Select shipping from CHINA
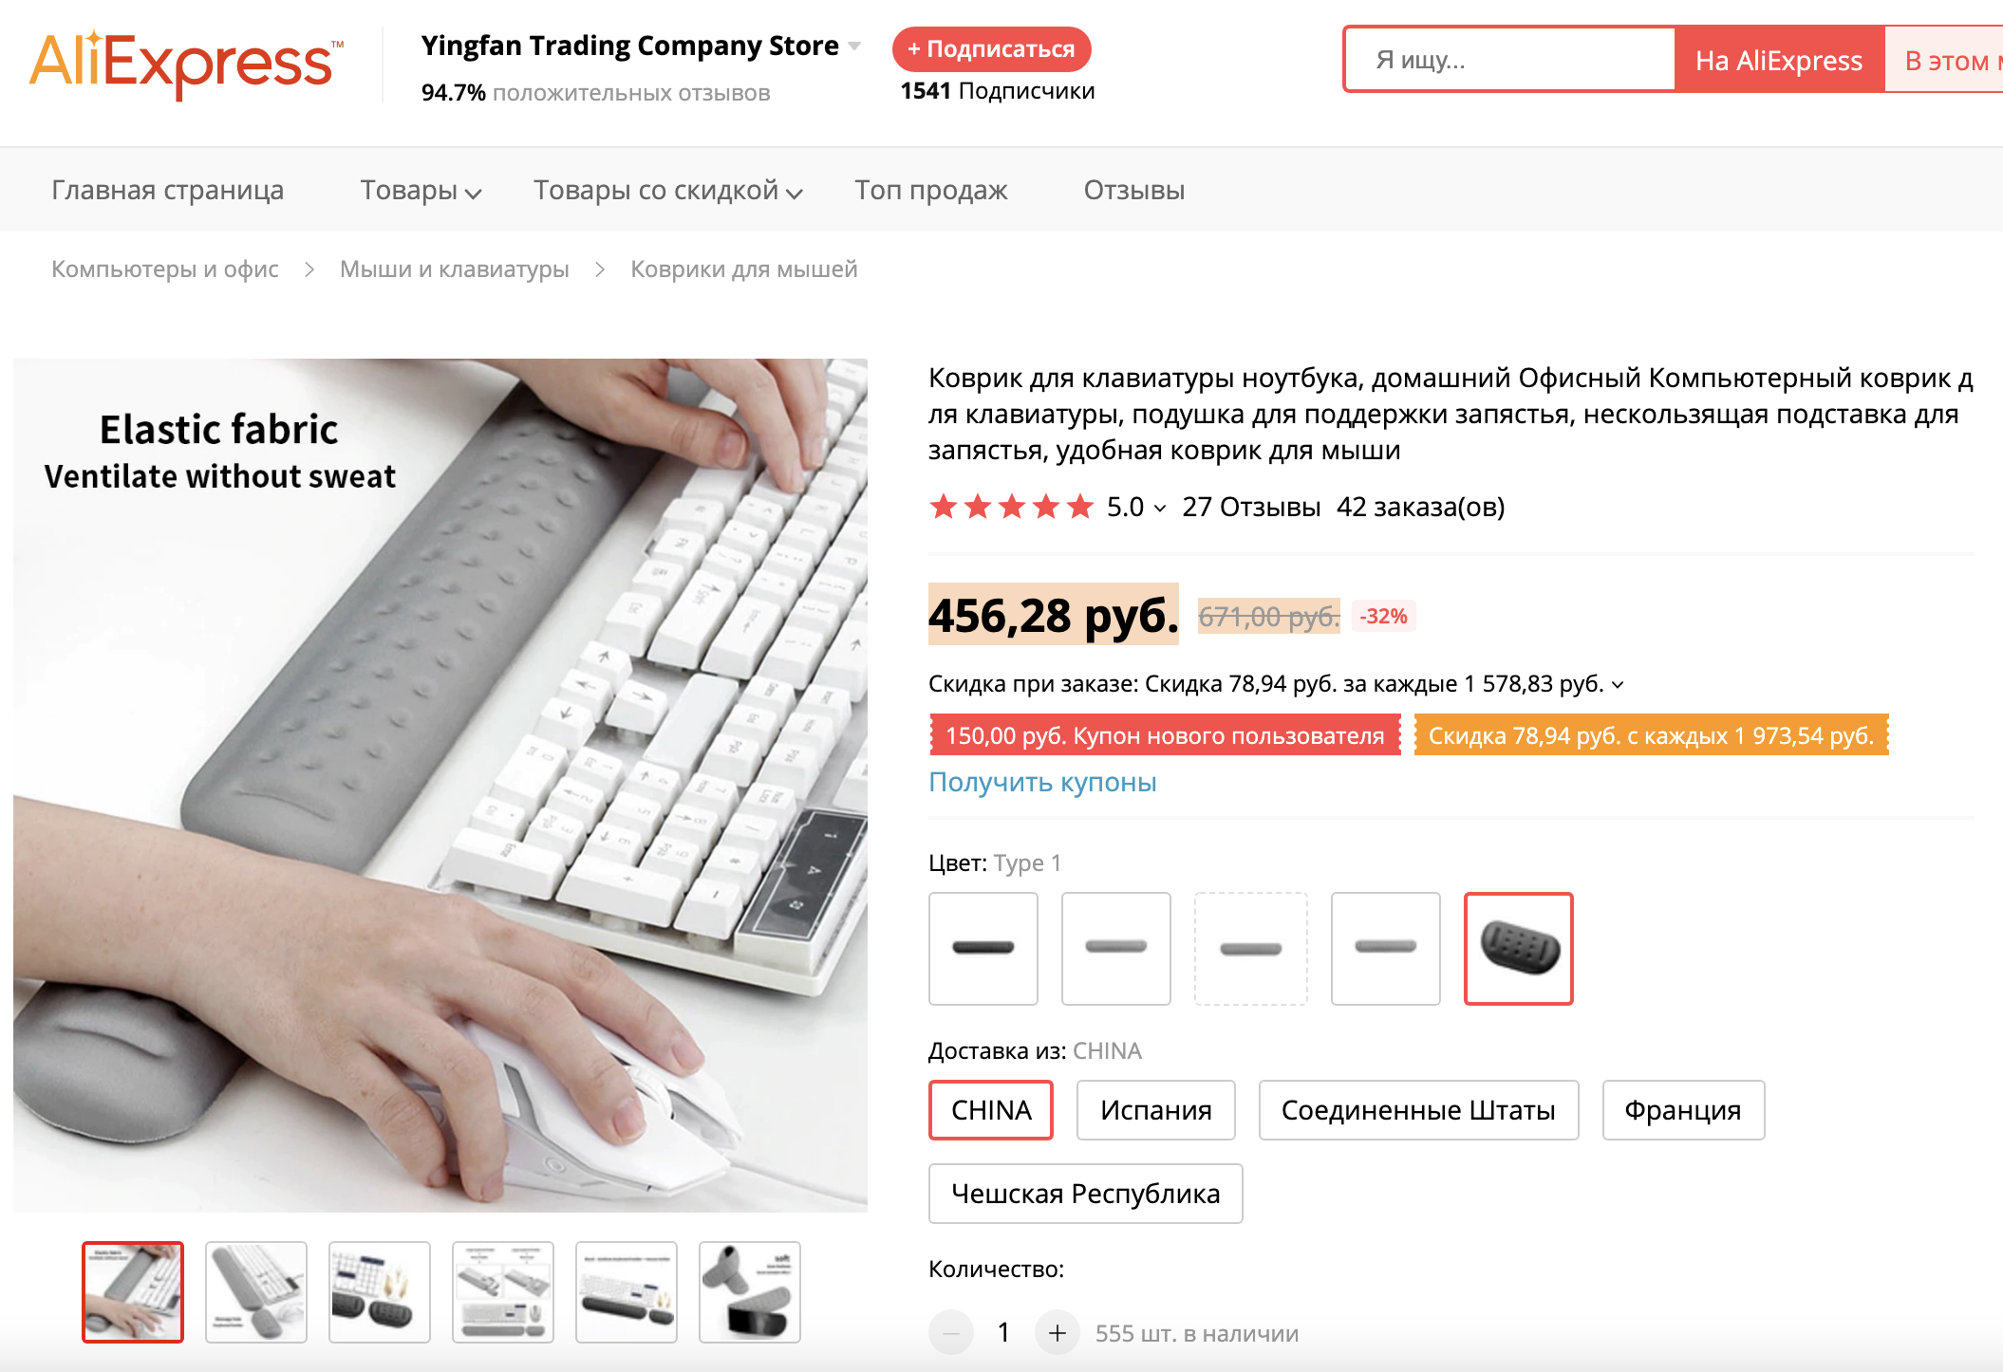Image resolution: width=2003 pixels, height=1372 pixels. pyautogui.click(x=991, y=1110)
